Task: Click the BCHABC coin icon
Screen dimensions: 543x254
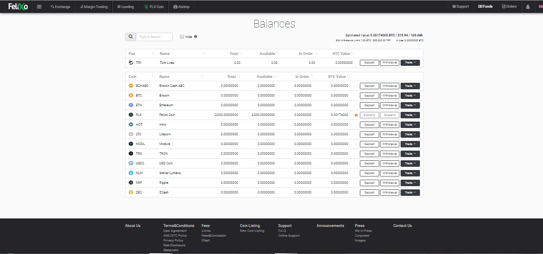Action: (131, 86)
